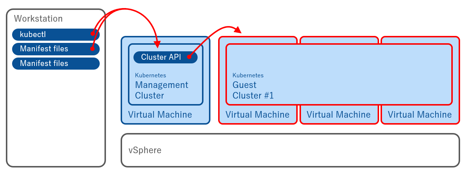Screen dimensions: 470x177
Task: Click small Kubernetes label above Guest
Action: [248, 75]
